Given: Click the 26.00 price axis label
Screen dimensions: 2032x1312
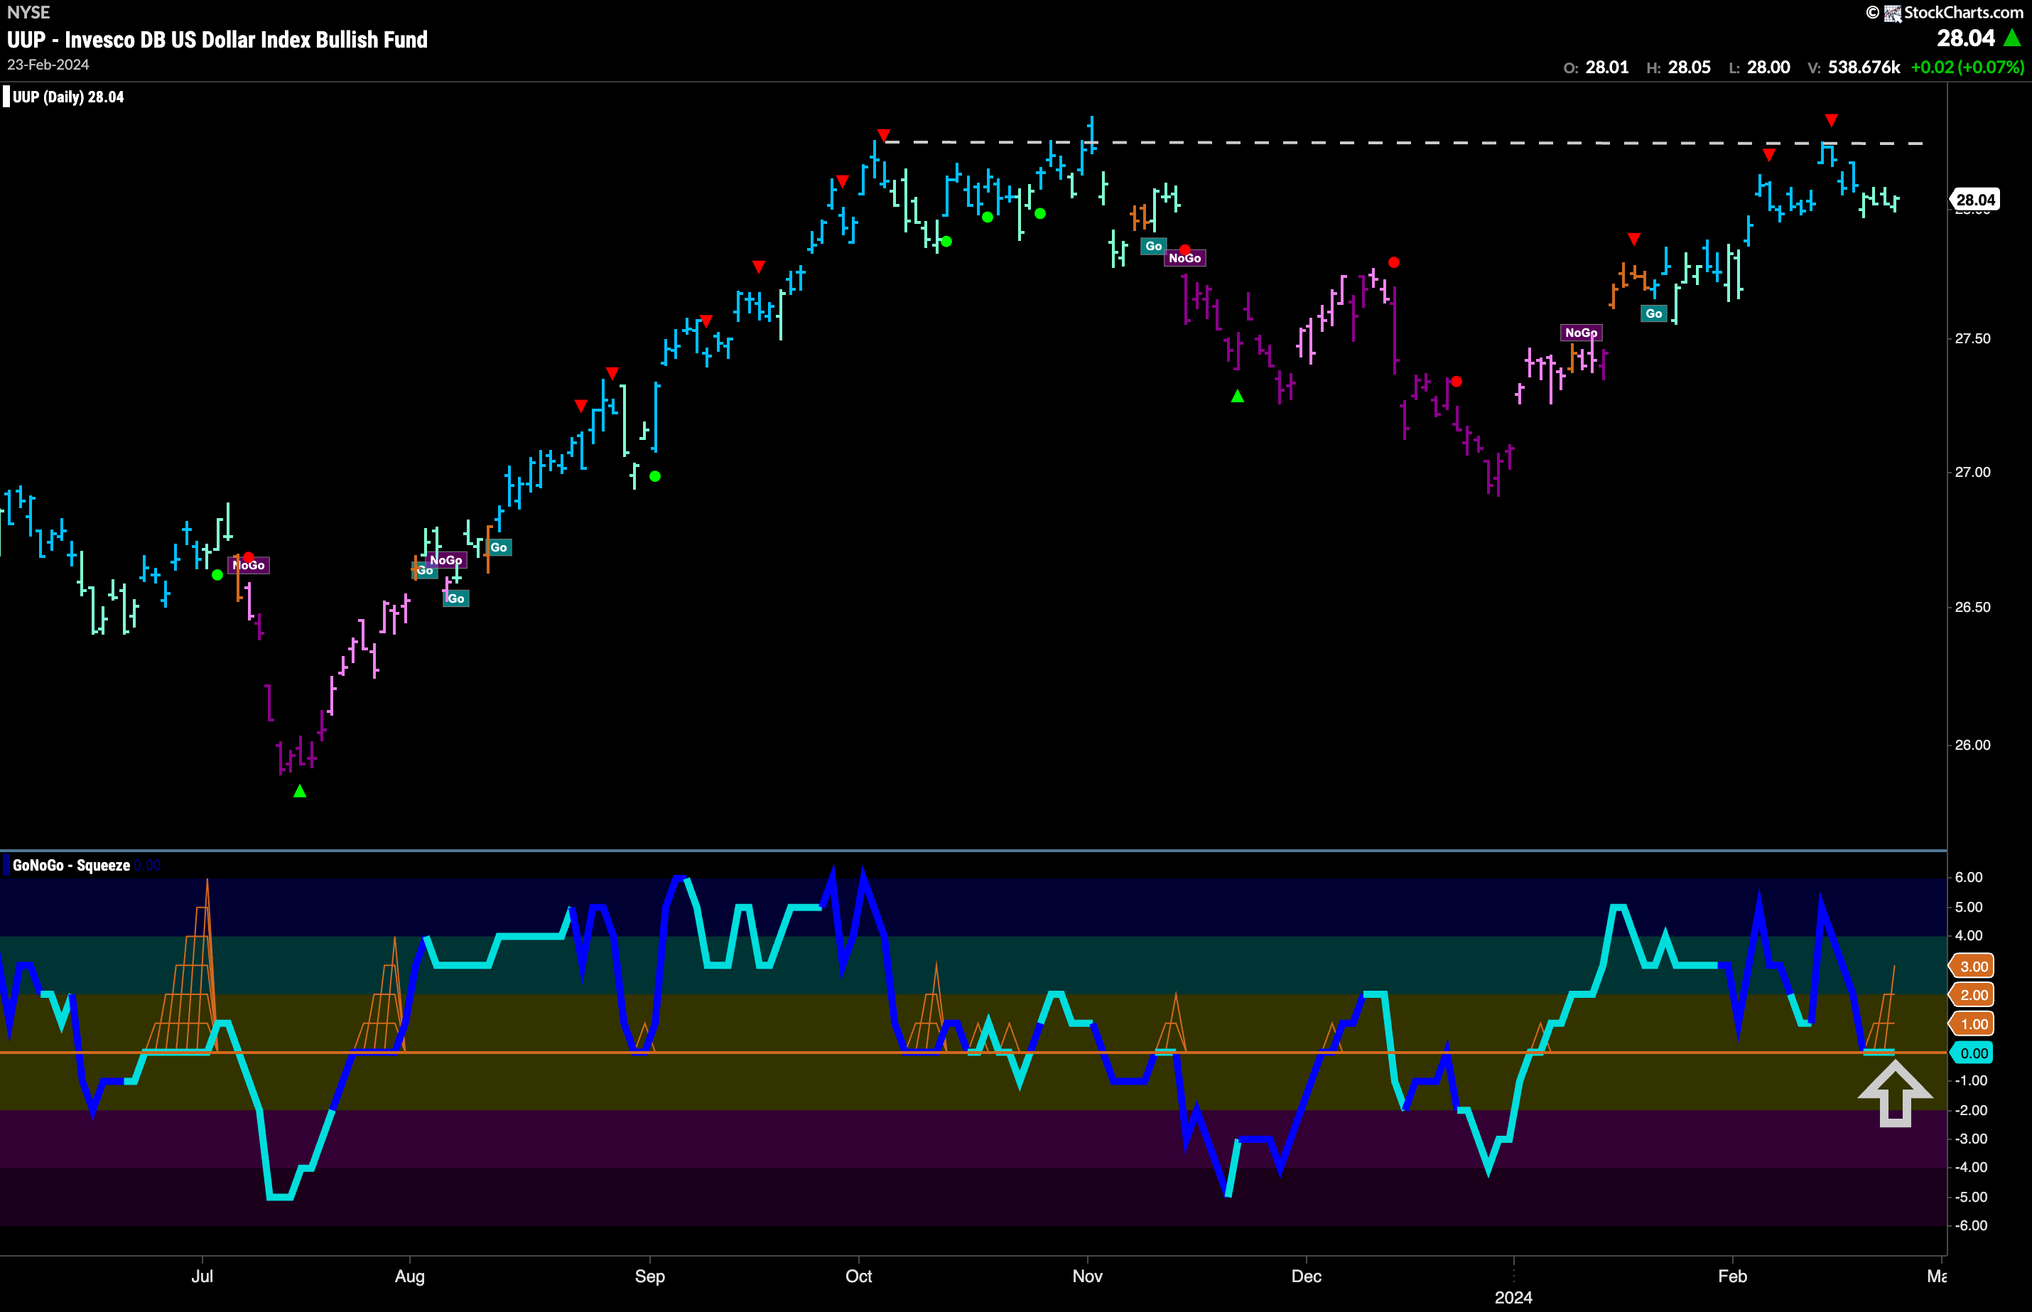Looking at the screenshot, I should pos(1972,745).
